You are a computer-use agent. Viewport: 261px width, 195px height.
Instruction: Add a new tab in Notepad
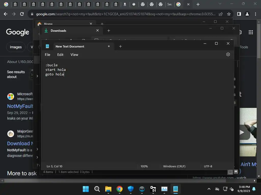(x=120, y=46)
